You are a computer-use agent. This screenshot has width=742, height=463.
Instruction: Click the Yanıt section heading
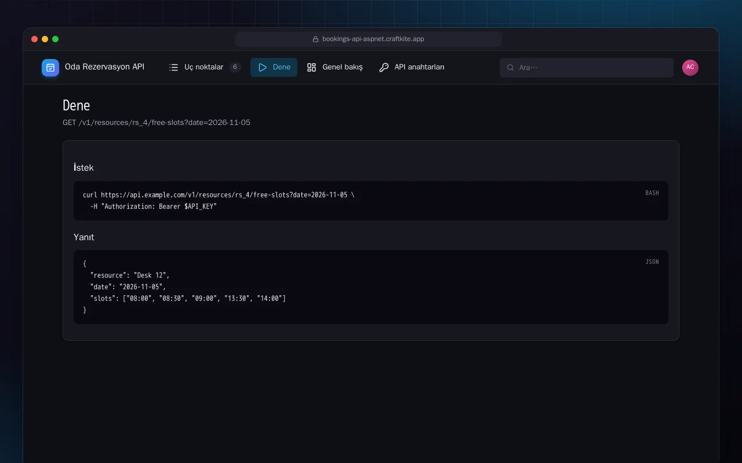coord(84,237)
